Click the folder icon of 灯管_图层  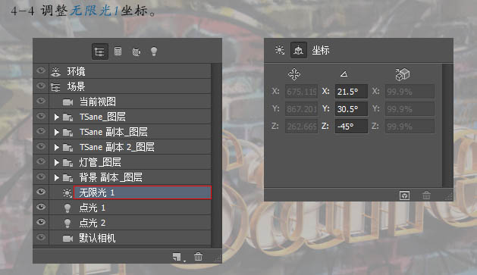pyautogui.click(x=67, y=163)
